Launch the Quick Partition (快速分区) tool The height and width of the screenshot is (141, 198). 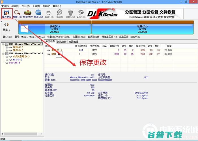point(38,14)
